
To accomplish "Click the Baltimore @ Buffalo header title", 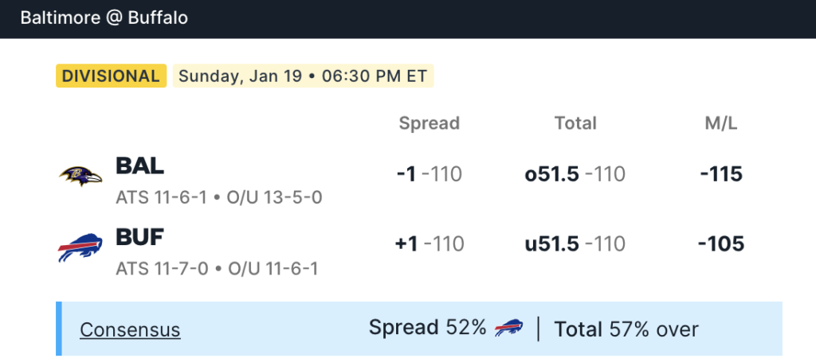I will click(x=104, y=18).
